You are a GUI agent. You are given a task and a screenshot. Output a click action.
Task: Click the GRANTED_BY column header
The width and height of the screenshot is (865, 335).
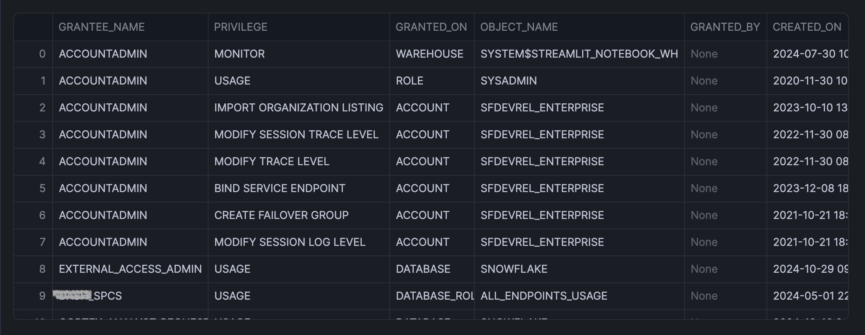coord(725,27)
